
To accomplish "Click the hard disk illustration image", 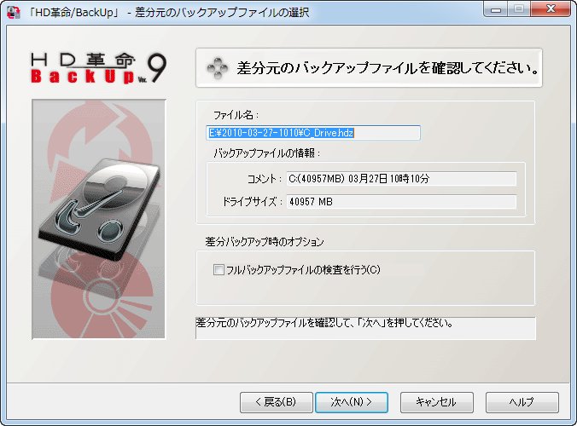I will [x=99, y=219].
